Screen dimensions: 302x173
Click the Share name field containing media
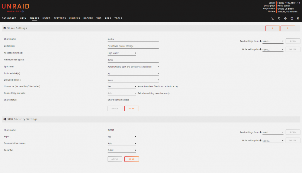(133, 39)
